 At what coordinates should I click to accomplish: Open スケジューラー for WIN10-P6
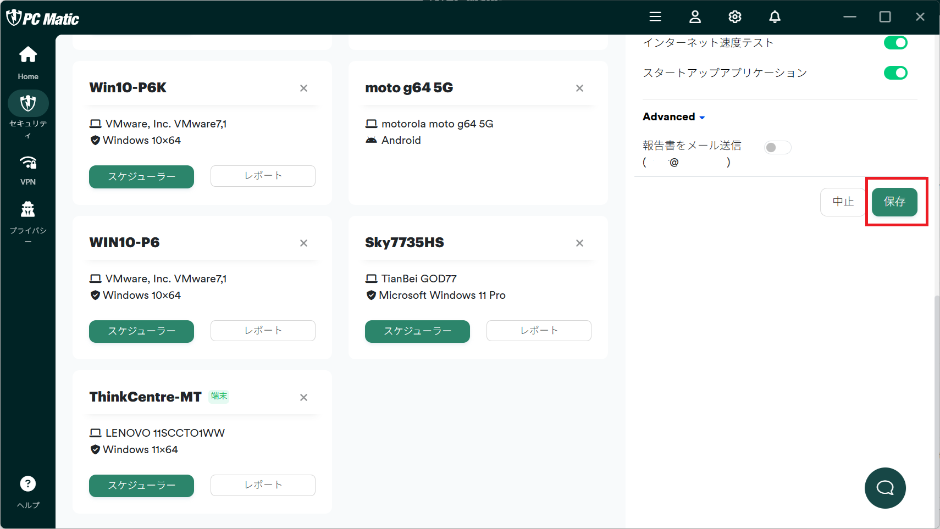coord(141,331)
